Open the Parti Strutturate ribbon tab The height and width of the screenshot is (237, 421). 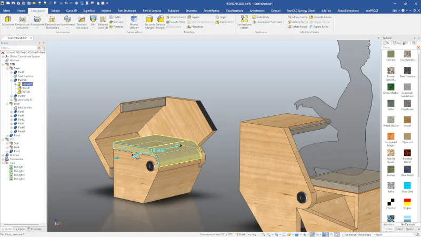coord(127,11)
